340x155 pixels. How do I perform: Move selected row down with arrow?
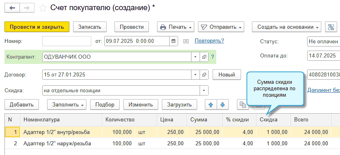tap(222, 105)
